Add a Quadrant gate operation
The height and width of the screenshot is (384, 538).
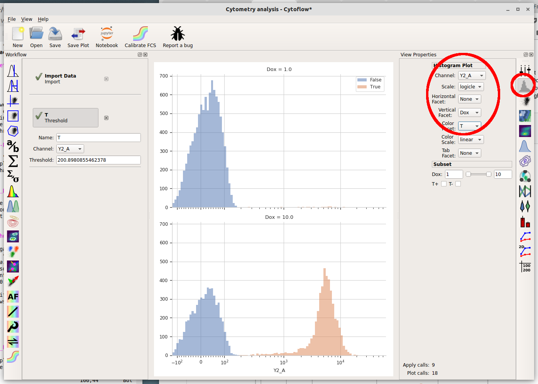pyautogui.click(x=13, y=101)
